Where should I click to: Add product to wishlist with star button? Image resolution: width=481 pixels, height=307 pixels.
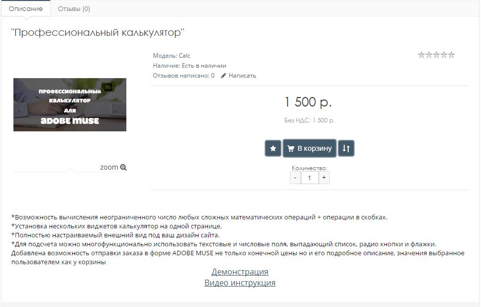(273, 148)
